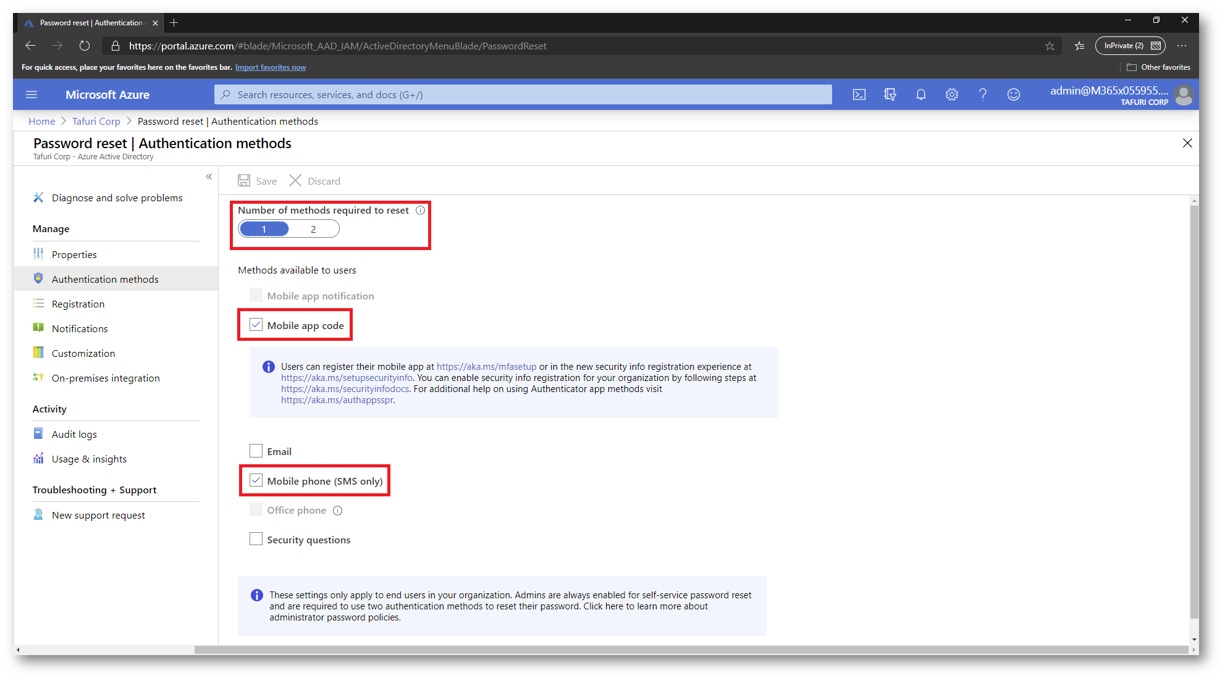This screenshot has height=681, width=1225.
Task: Open the browser favorites list icon
Action: 1079,46
